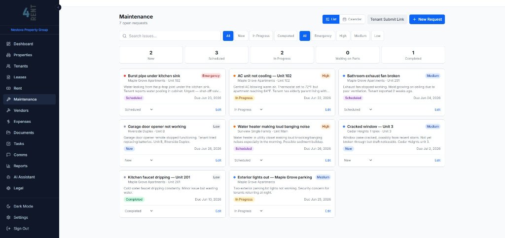The width and height of the screenshot is (505, 238).
Task: Open the Documents section
Action: click(29, 133)
